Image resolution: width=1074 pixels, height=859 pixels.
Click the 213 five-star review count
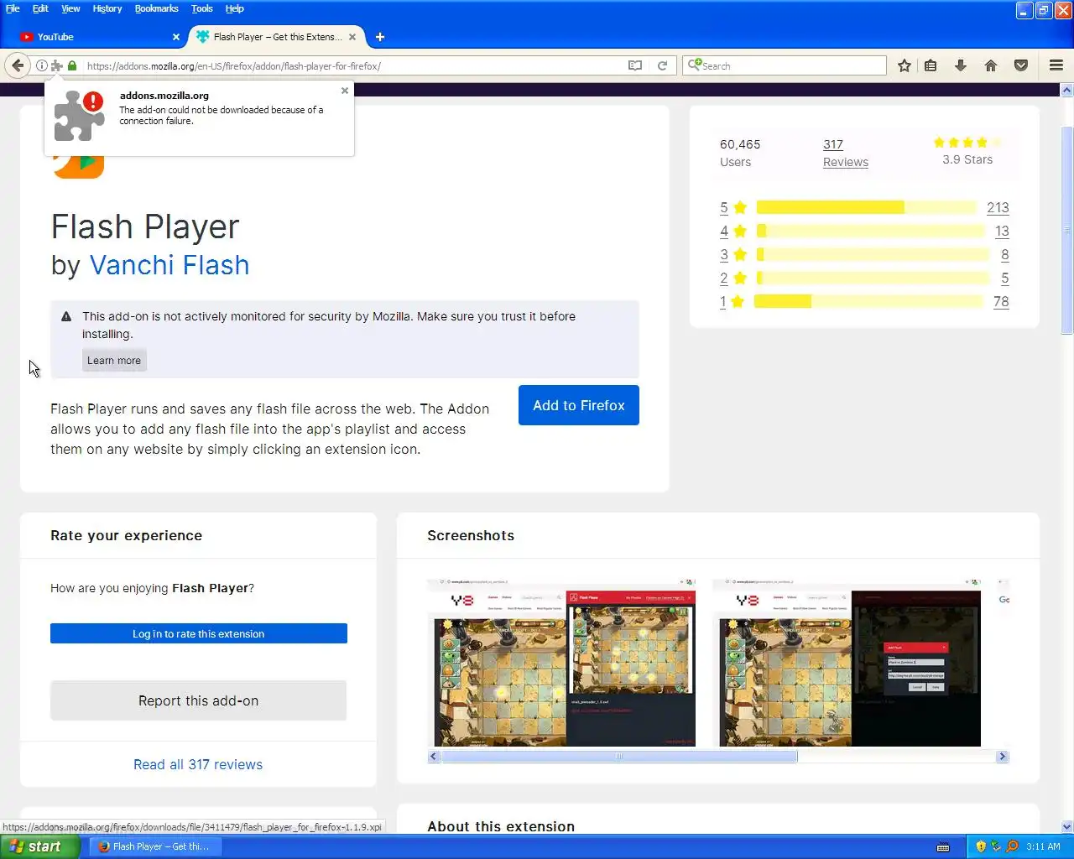click(x=998, y=207)
